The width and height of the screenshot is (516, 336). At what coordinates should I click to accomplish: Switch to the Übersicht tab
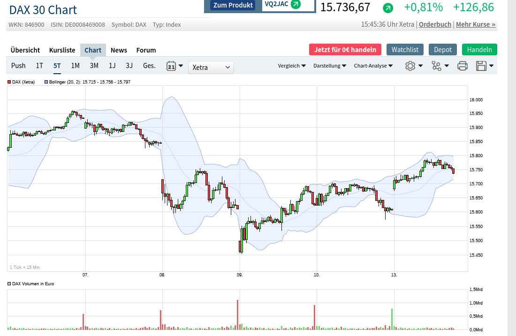tap(25, 50)
